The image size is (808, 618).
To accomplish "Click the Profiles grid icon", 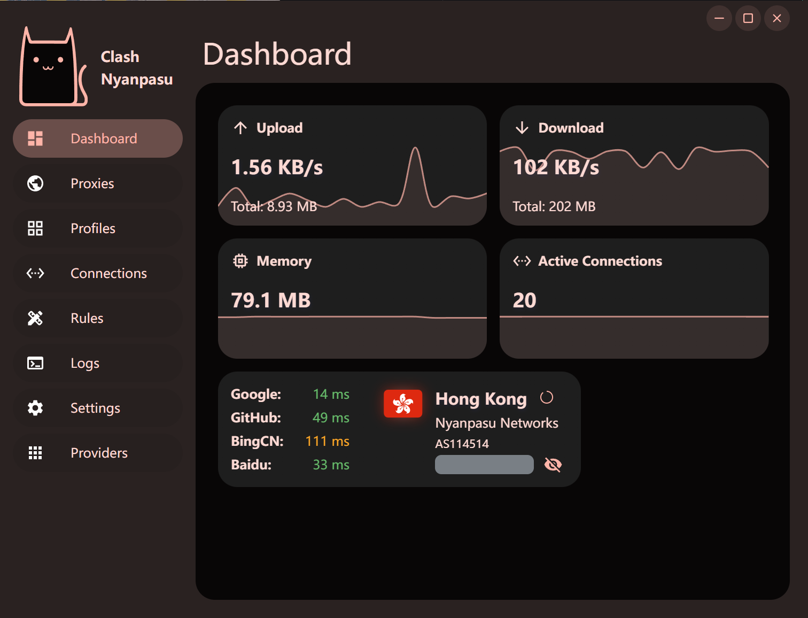I will (x=35, y=228).
